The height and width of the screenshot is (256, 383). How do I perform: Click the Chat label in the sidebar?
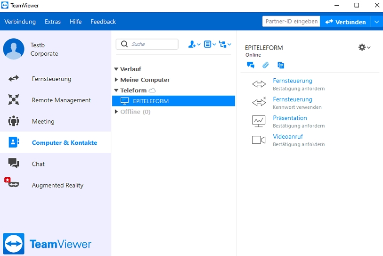pyautogui.click(x=38, y=164)
